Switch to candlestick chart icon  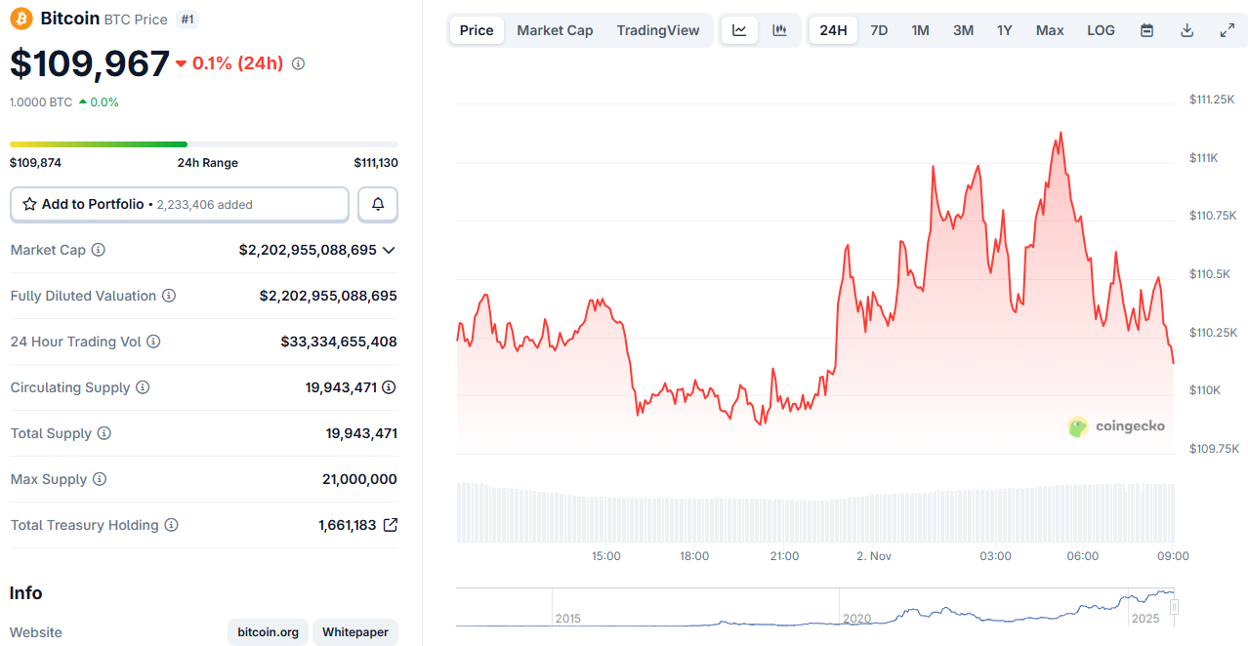[x=779, y=30]
